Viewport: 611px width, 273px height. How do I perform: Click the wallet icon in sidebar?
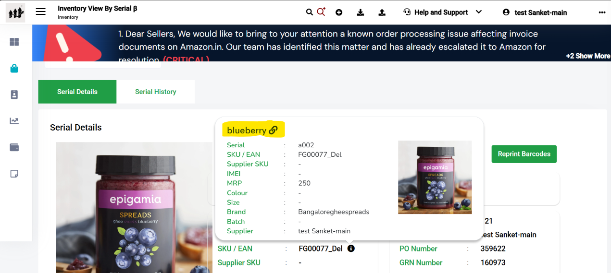(14, 147)
